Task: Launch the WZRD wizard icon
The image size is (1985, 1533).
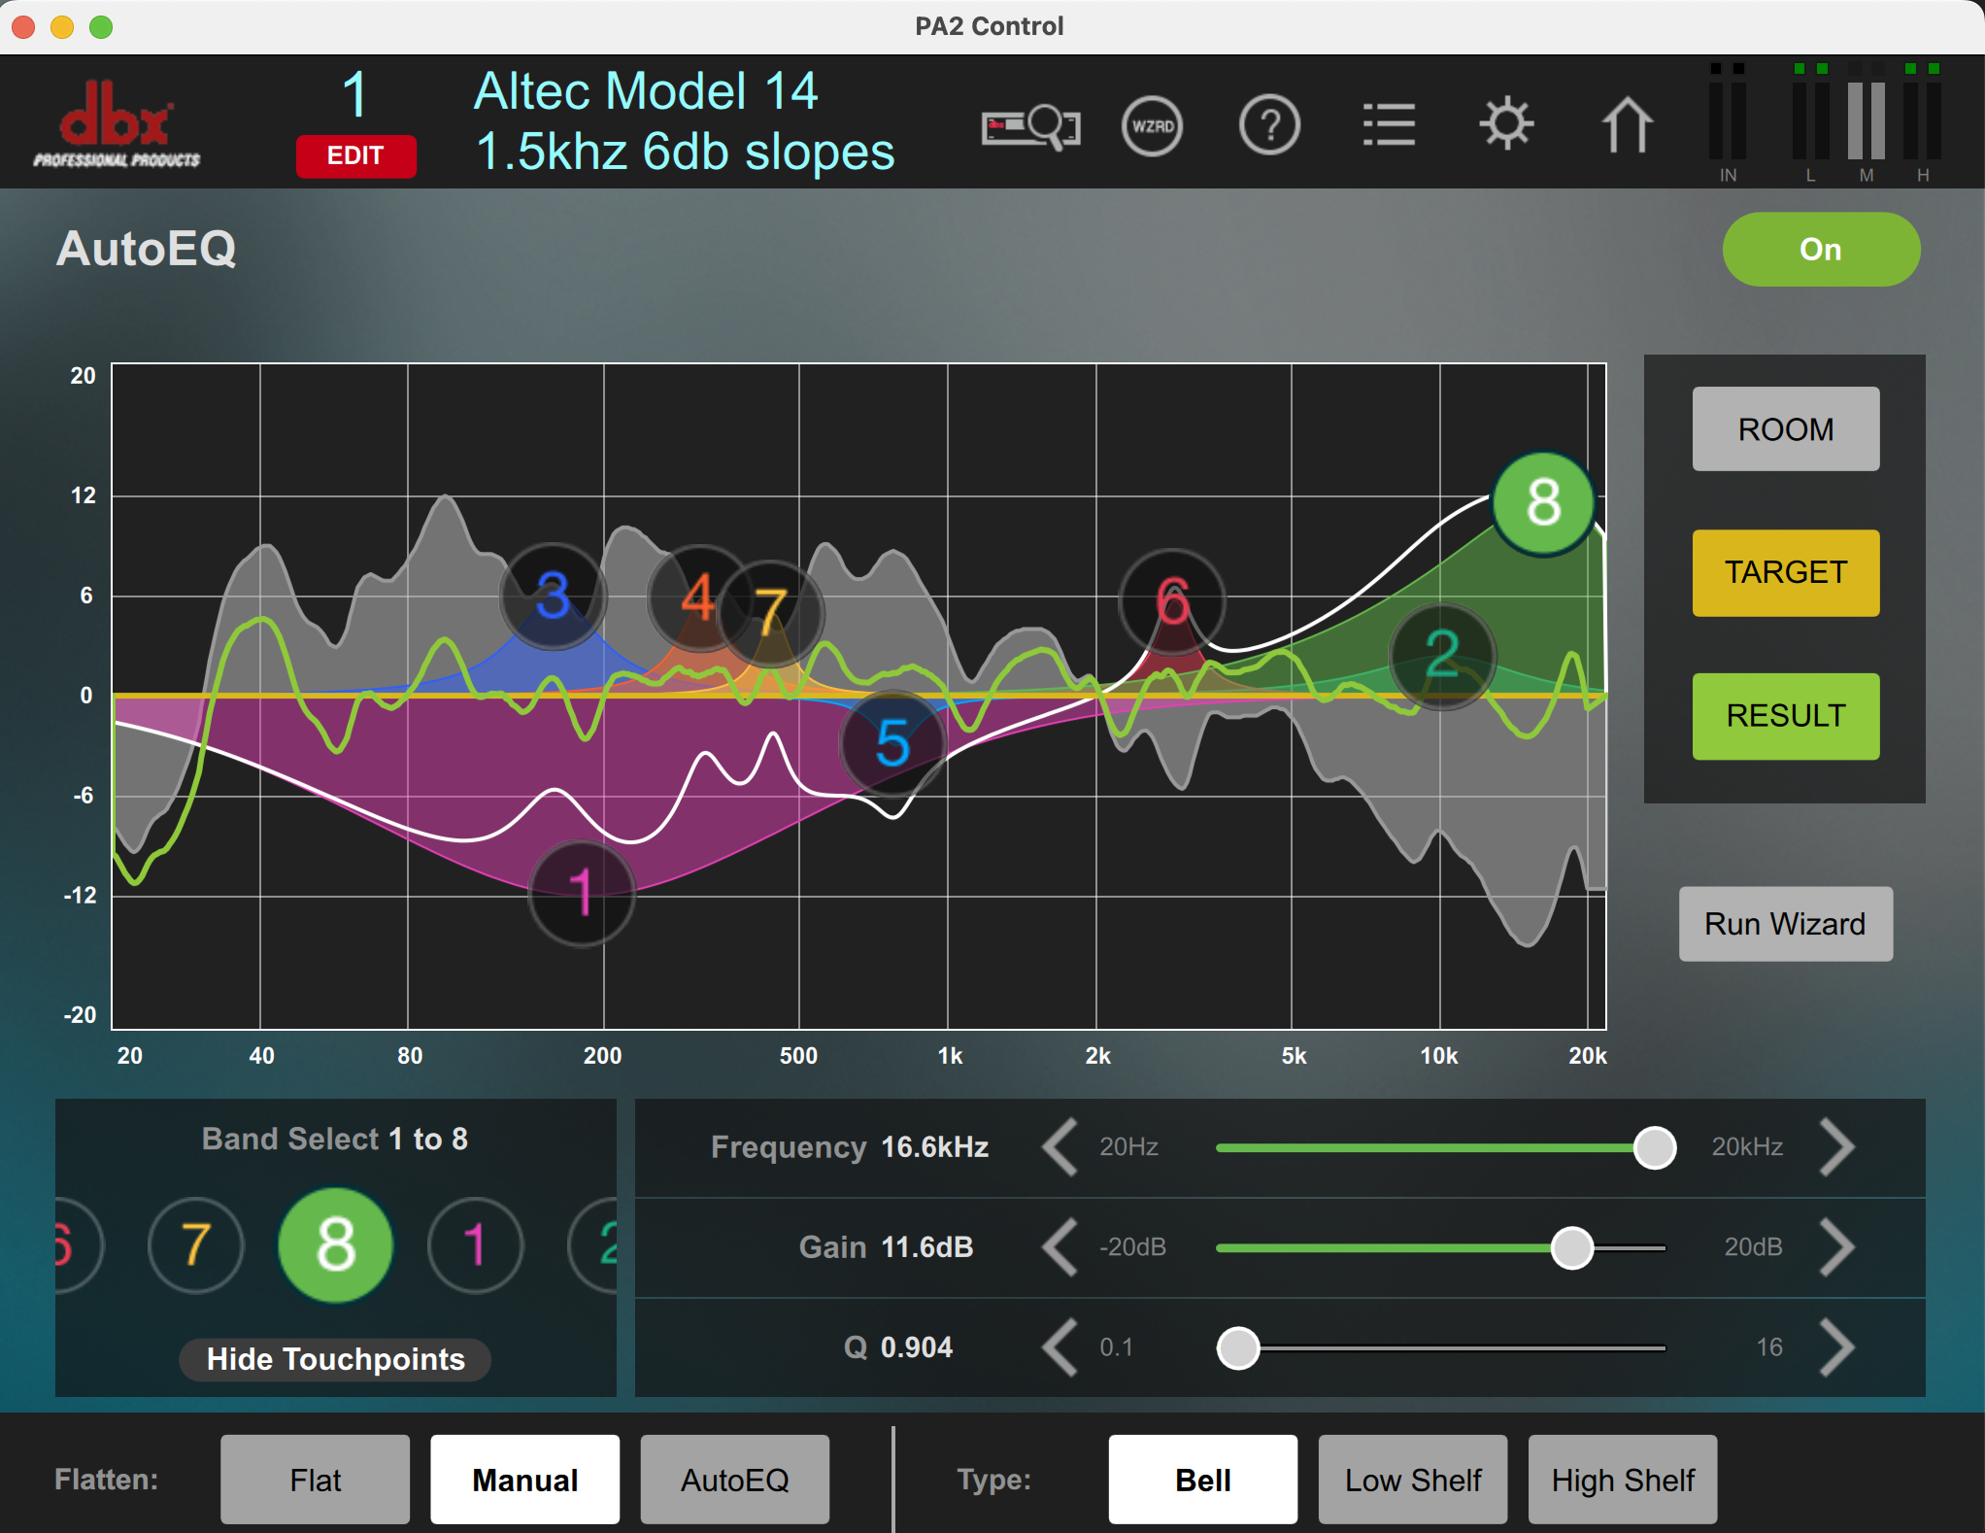Action: [1152, 126]
